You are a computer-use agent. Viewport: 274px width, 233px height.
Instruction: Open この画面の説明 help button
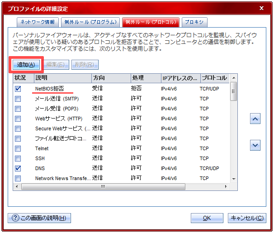[x=39, y=218]
